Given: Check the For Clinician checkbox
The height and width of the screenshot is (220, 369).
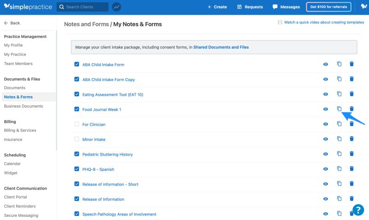Looking at the screenshot, I should point(77,124).
